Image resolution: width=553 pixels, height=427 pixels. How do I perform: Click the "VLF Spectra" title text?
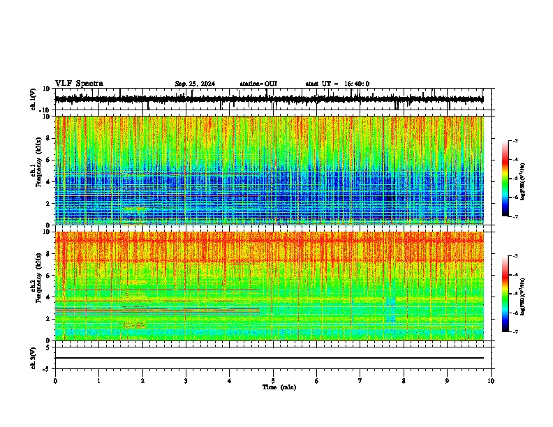[x=79, y=84]
